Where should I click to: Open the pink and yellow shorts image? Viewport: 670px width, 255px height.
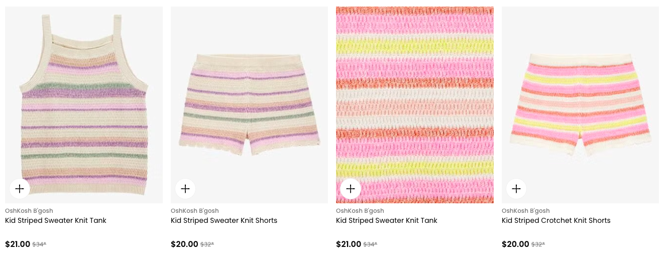point(580,100)
